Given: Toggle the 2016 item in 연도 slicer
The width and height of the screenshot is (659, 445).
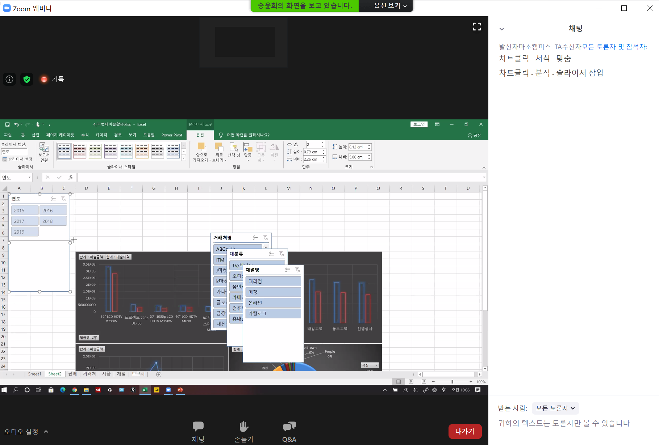Looking at the screenshot, I should [53, 210].
